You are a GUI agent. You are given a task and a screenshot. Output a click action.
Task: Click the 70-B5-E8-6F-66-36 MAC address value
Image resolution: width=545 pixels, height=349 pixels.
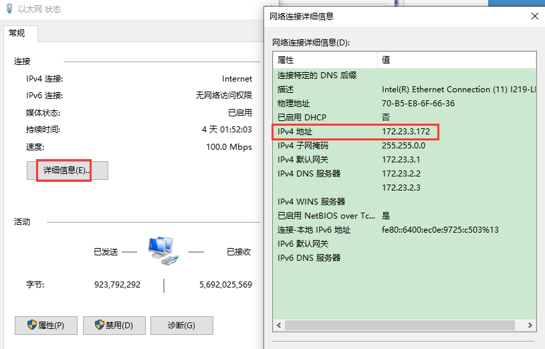click(418, 104)
